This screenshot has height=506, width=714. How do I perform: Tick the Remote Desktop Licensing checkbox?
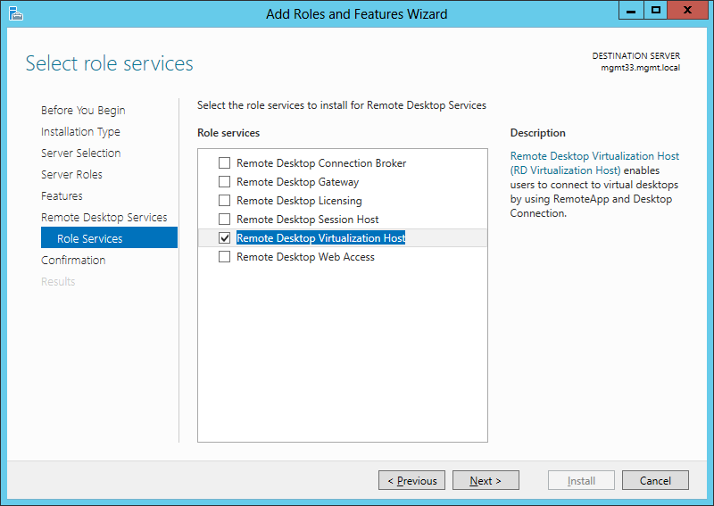click(225, 201)
